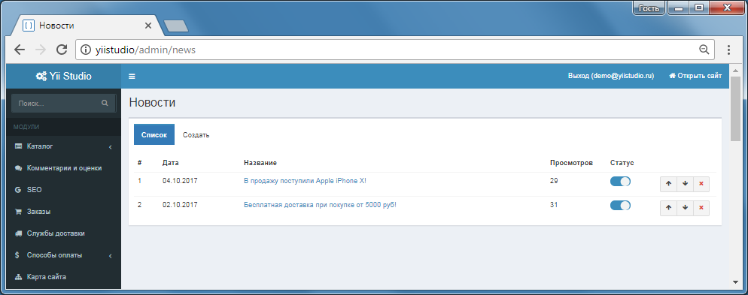Delete the iPhone X news item

pos(701,184)
